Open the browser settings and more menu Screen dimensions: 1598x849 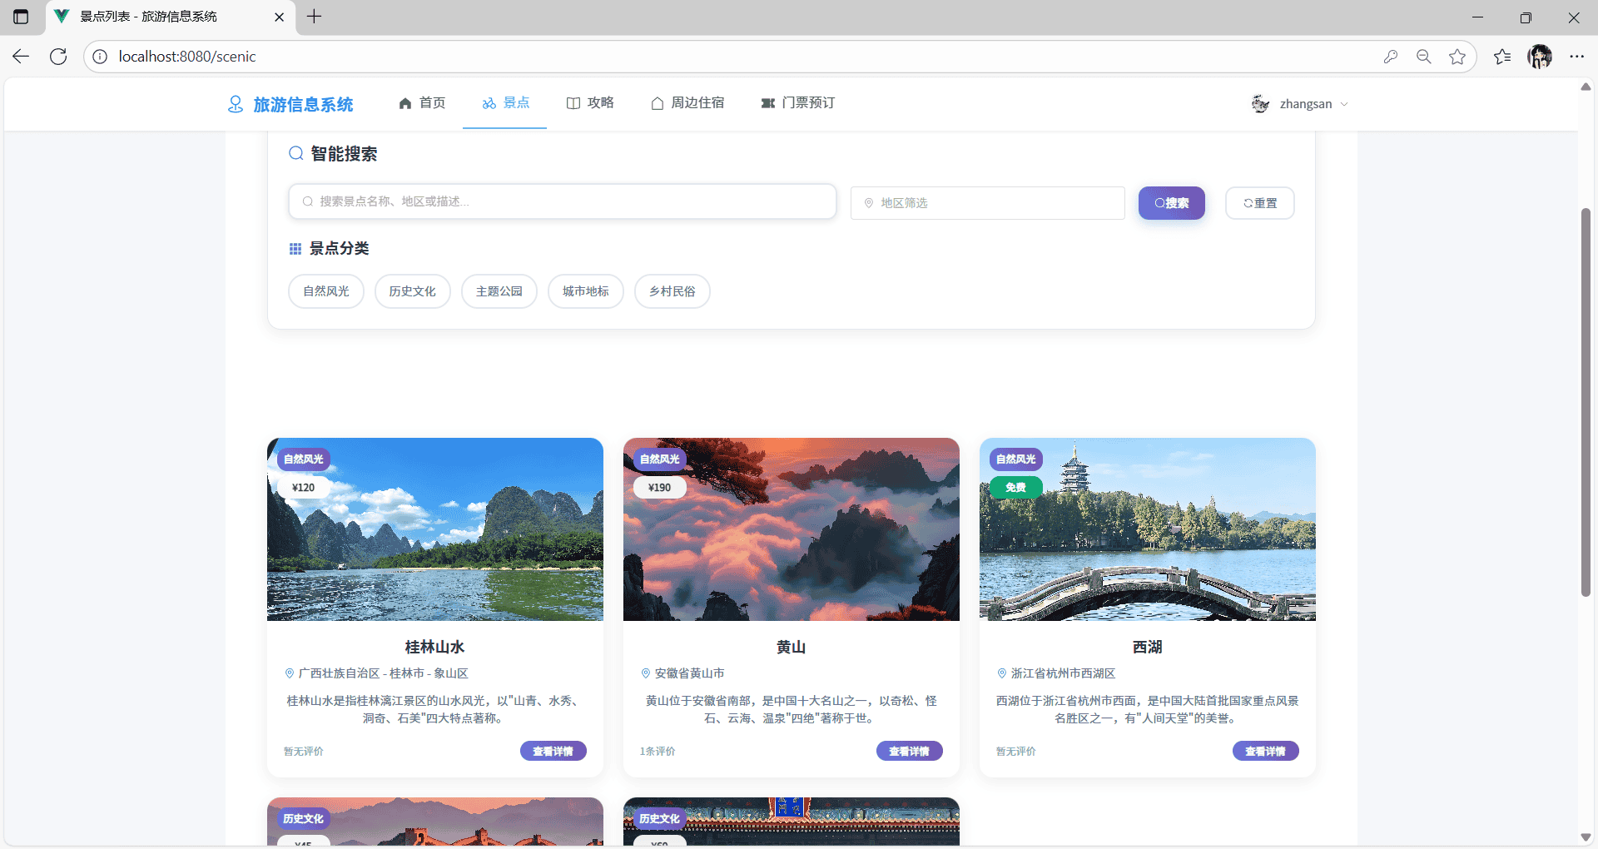click(1577, 57)
